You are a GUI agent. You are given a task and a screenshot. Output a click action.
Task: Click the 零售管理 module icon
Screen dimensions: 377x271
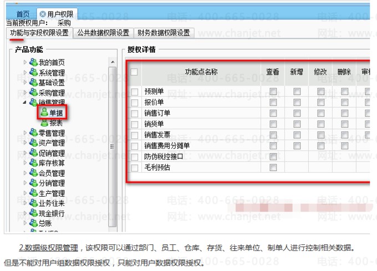(x=33, y=132)
